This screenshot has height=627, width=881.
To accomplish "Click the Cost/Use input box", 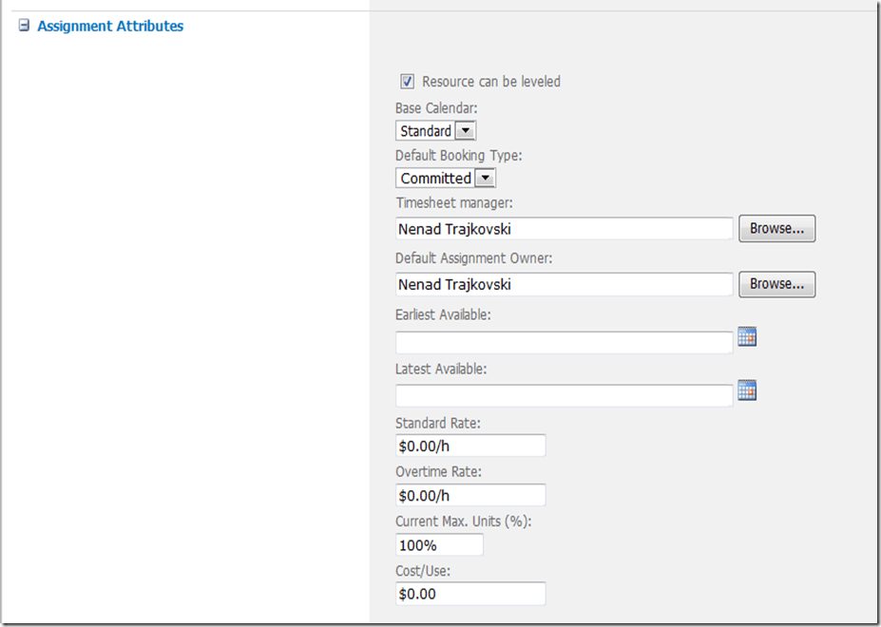I will [470, 594].
